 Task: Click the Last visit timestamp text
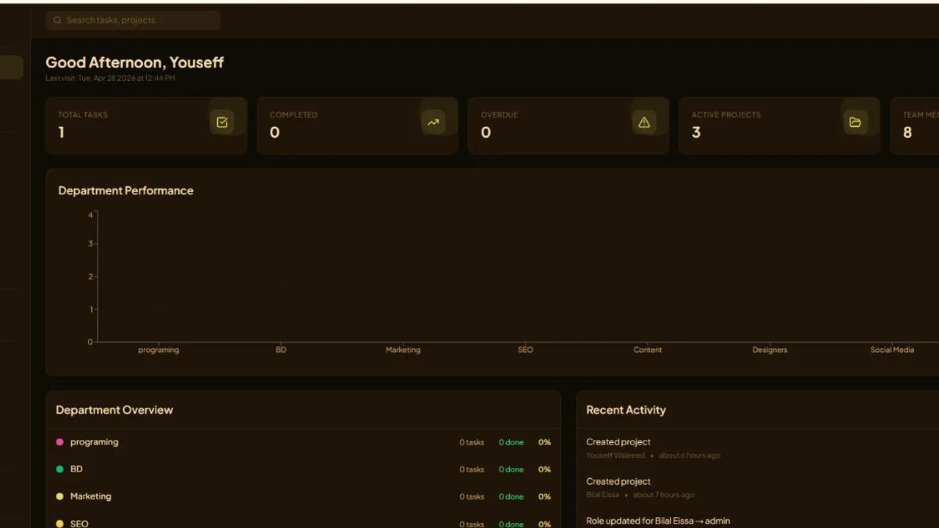pos(110,78)
